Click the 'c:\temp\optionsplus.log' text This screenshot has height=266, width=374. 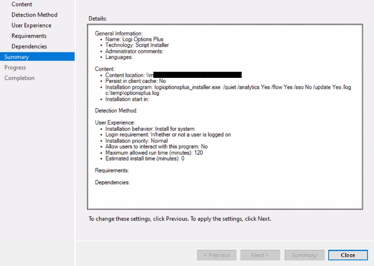click(x=132, y=93)
